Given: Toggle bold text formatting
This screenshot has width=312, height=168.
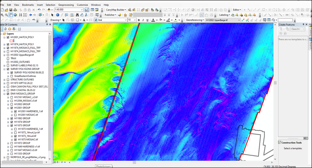Looking at the screenshot, I should pos(139,20).
